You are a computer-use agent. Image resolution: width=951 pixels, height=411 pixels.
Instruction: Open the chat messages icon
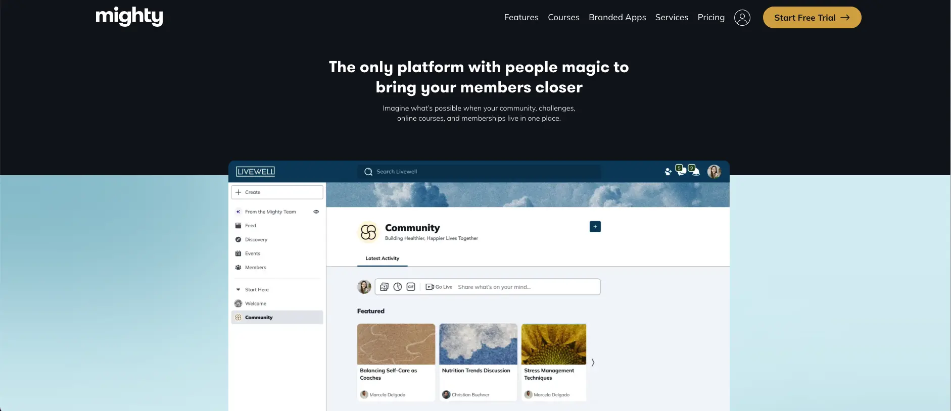coord(681,170)
